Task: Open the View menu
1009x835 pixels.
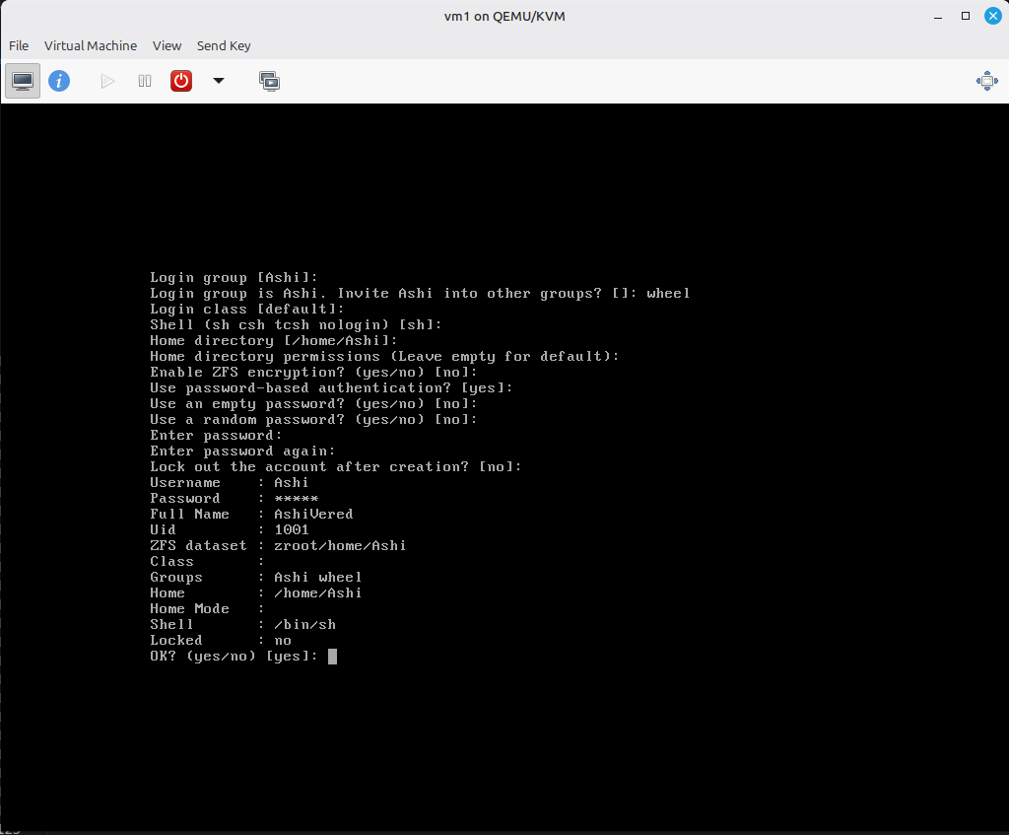Action: (167, 45)
